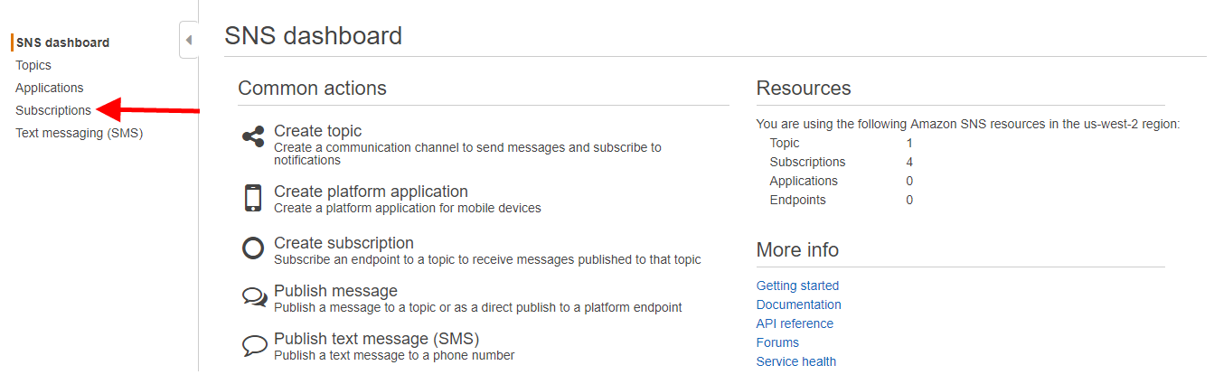The image size is (1214, 384).
Task: Click the Applications label under Resources
Action: pos(804,181)
